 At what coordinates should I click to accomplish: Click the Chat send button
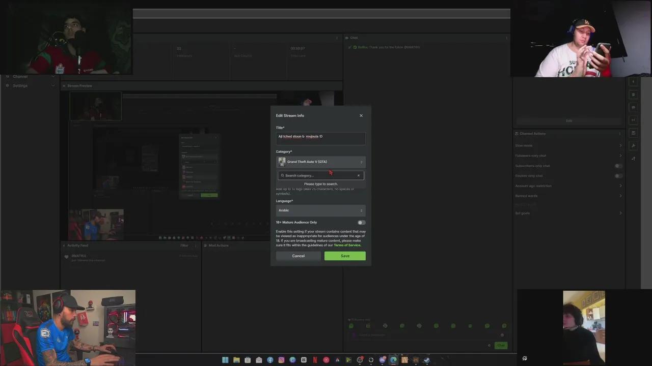tap(501, 346)
